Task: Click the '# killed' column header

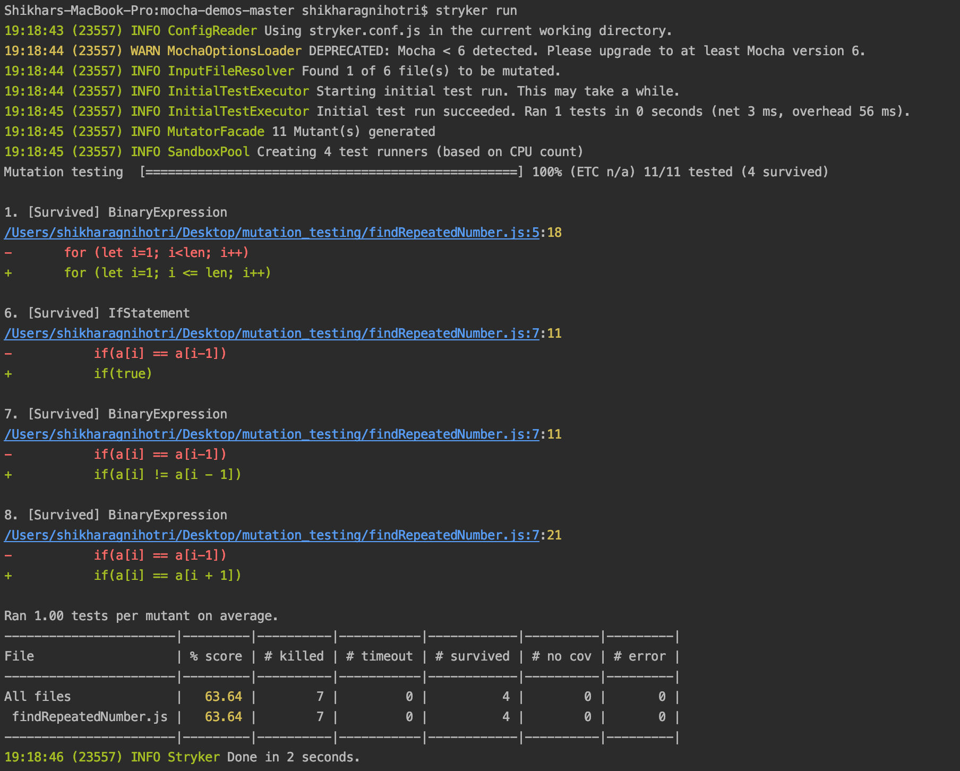Action: pyautogui.click(x=294, y=656)
